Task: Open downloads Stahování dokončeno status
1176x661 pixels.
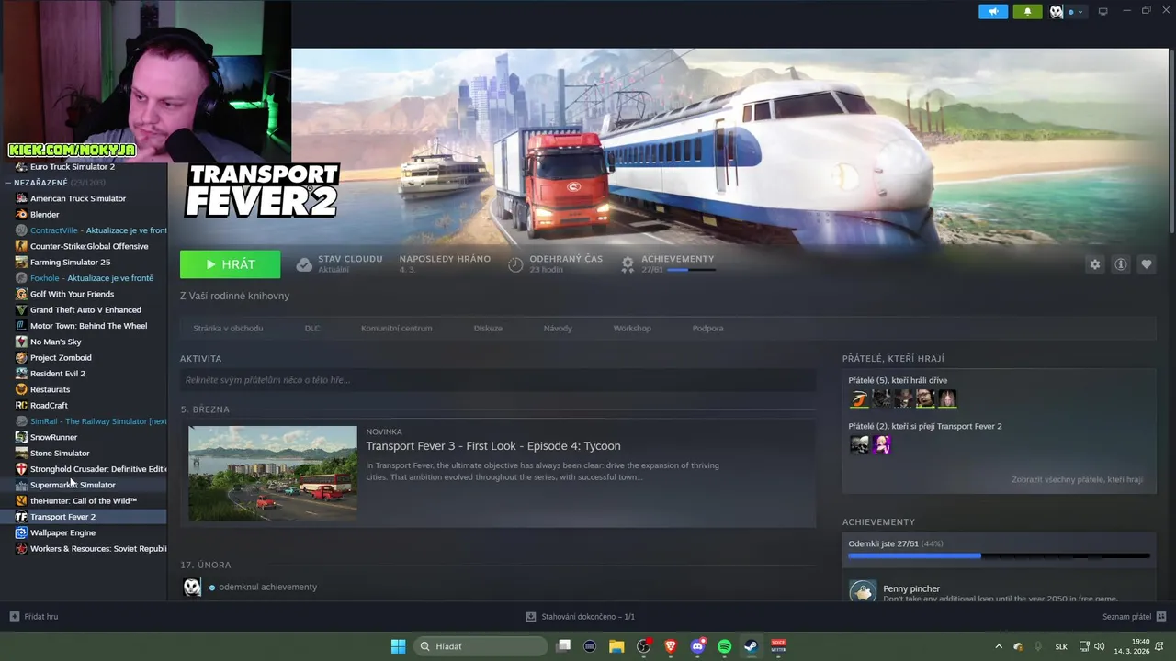Action: tap(581, 617)
